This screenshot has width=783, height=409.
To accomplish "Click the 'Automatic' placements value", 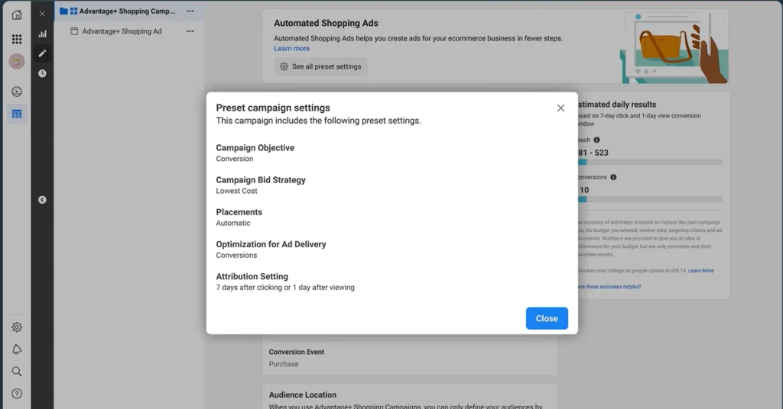I will 233,223.
